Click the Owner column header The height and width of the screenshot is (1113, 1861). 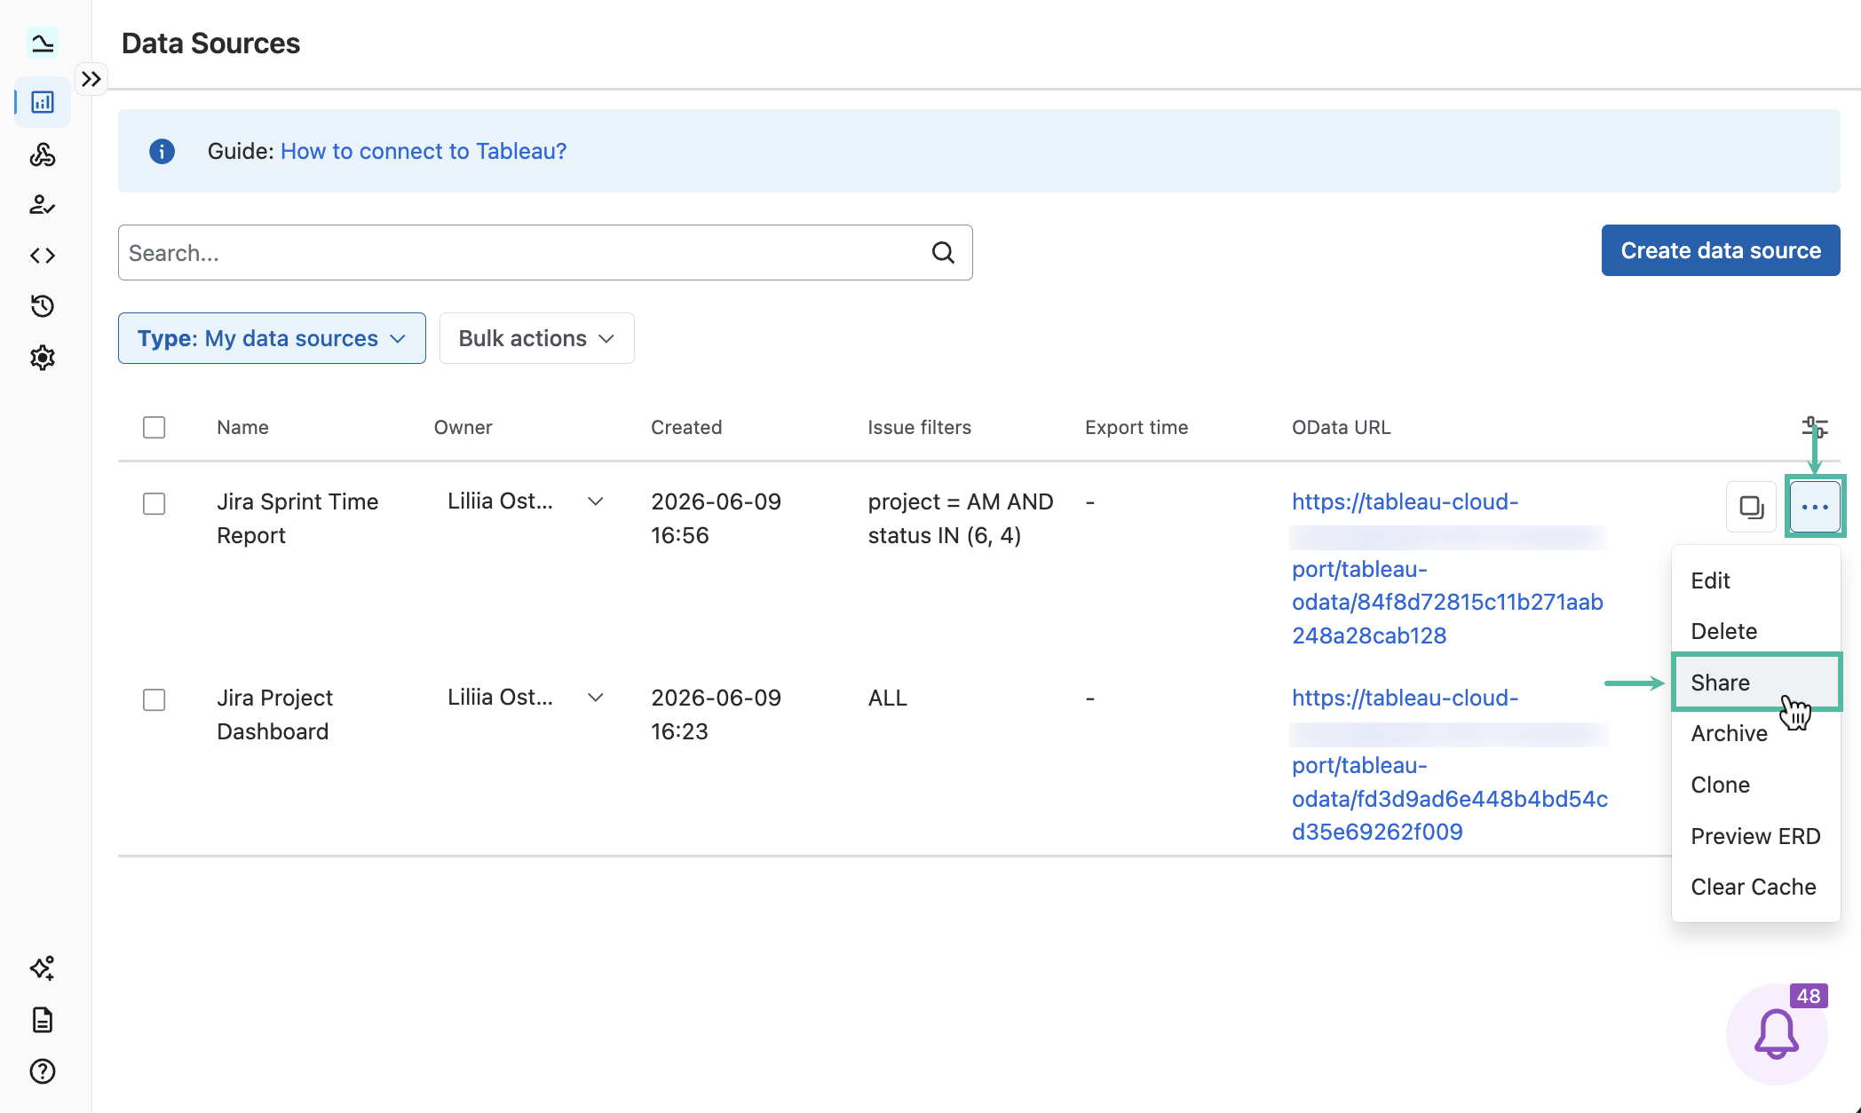pos(463,428)
